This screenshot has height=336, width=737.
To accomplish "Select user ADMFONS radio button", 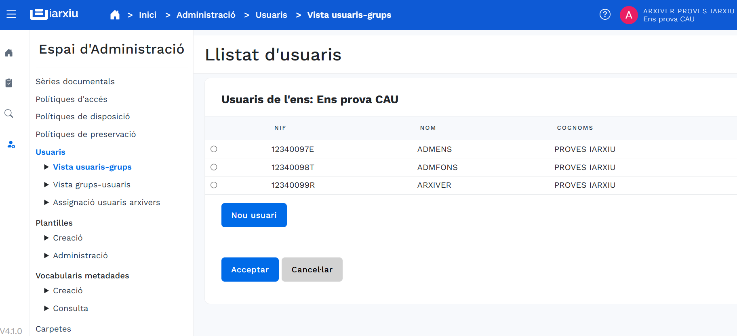I will coord(214,167).
